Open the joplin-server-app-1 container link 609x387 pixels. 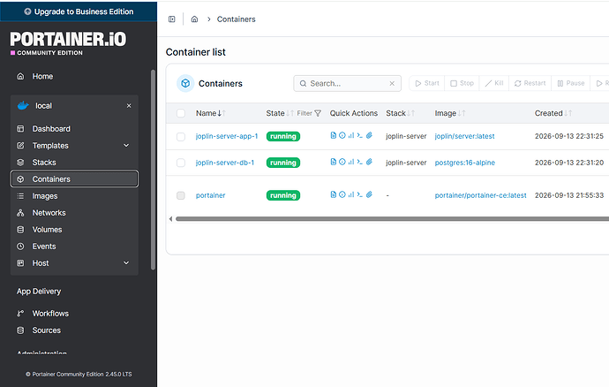227,136
